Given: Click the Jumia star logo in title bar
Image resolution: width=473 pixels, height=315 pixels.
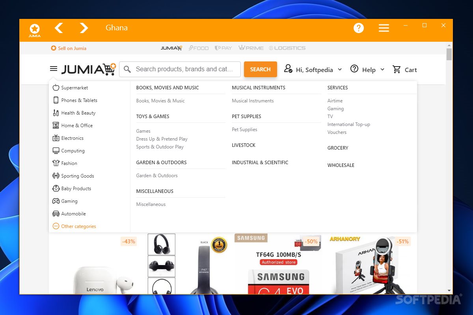Looking at the screenshot, I should (35, 30).
